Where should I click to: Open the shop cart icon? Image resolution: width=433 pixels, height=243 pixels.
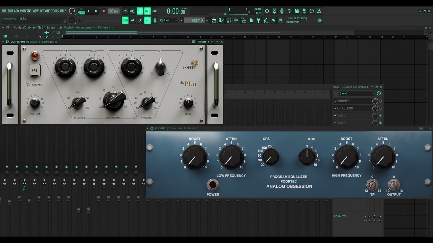(280, 20)
